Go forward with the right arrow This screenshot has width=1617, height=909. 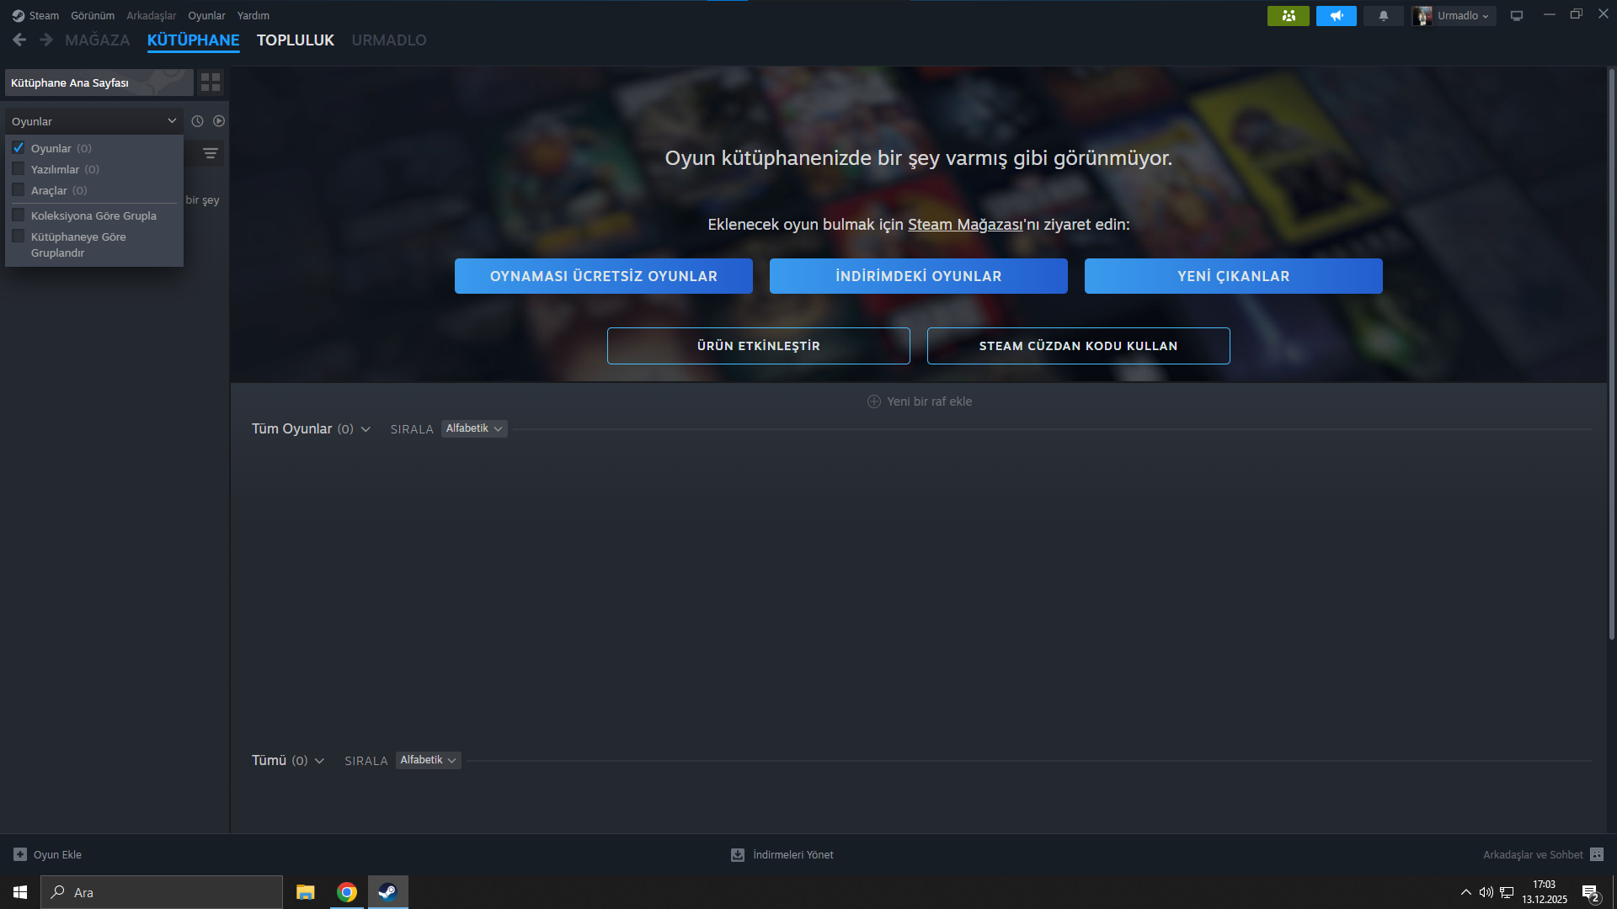coord(46,40)
